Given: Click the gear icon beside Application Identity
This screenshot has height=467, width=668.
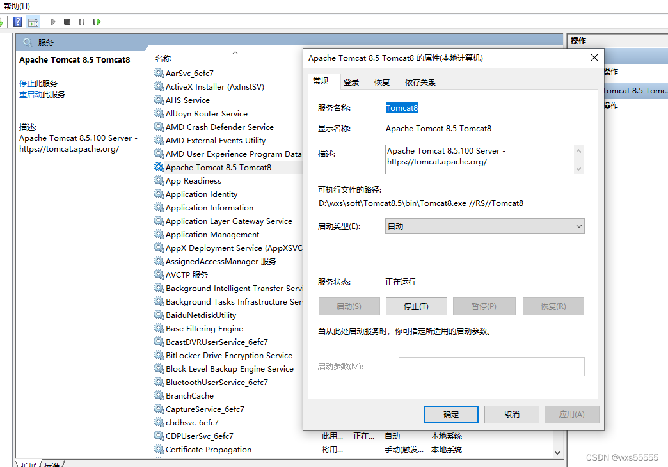Looking at the screenshot, I should click(159, 194).
